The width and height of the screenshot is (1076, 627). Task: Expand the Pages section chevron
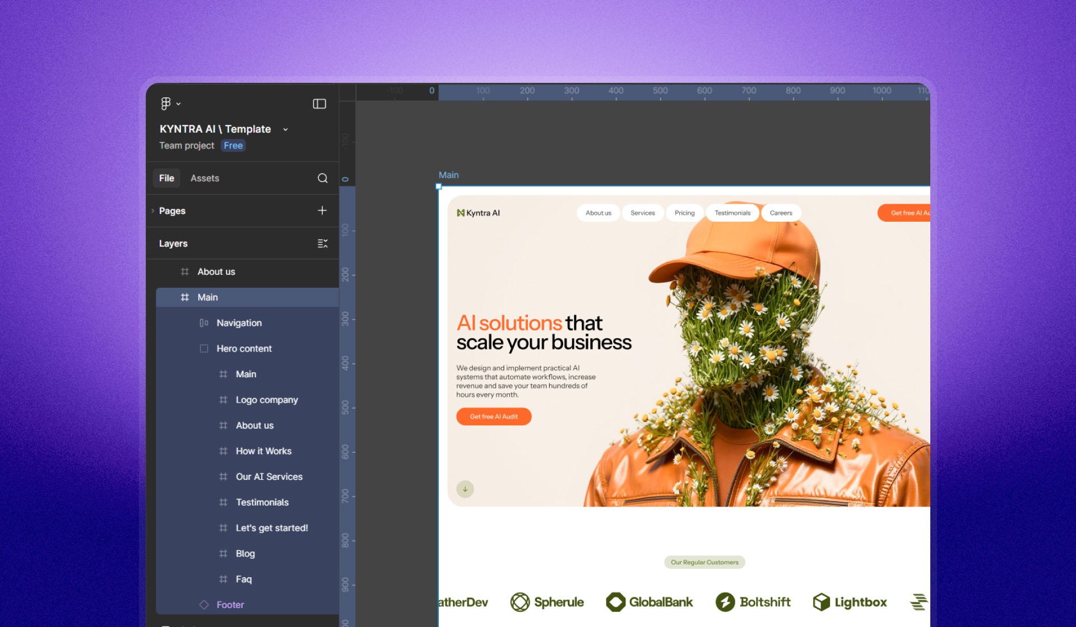tap(153, 211)
